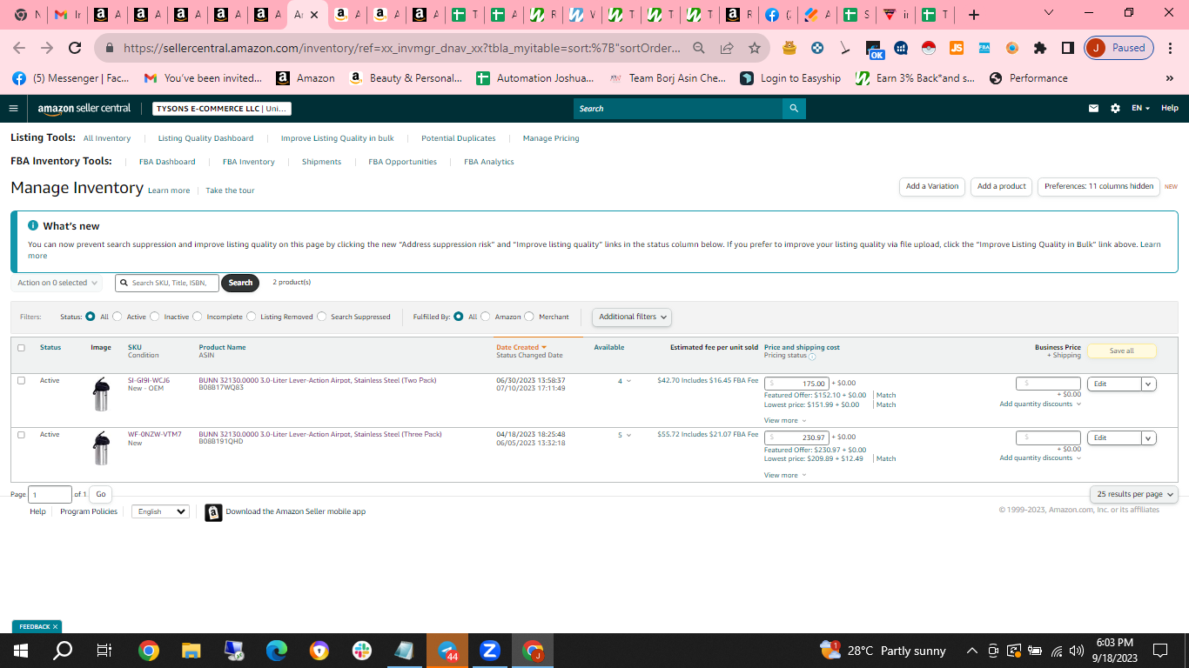The width and height of the screenshot is (1189, 668).
Task: Open the Chrome side panel icon
Action: coord(1068,48)
